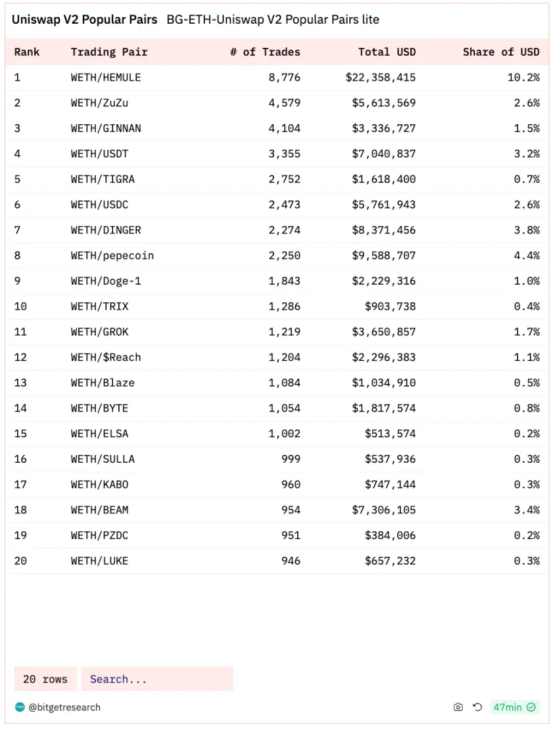This screenshot has width=553, height=729.
Task: Select the WETH/HEMULE trading pair cell
Action: pyautogui.click(x=106, y=78)
